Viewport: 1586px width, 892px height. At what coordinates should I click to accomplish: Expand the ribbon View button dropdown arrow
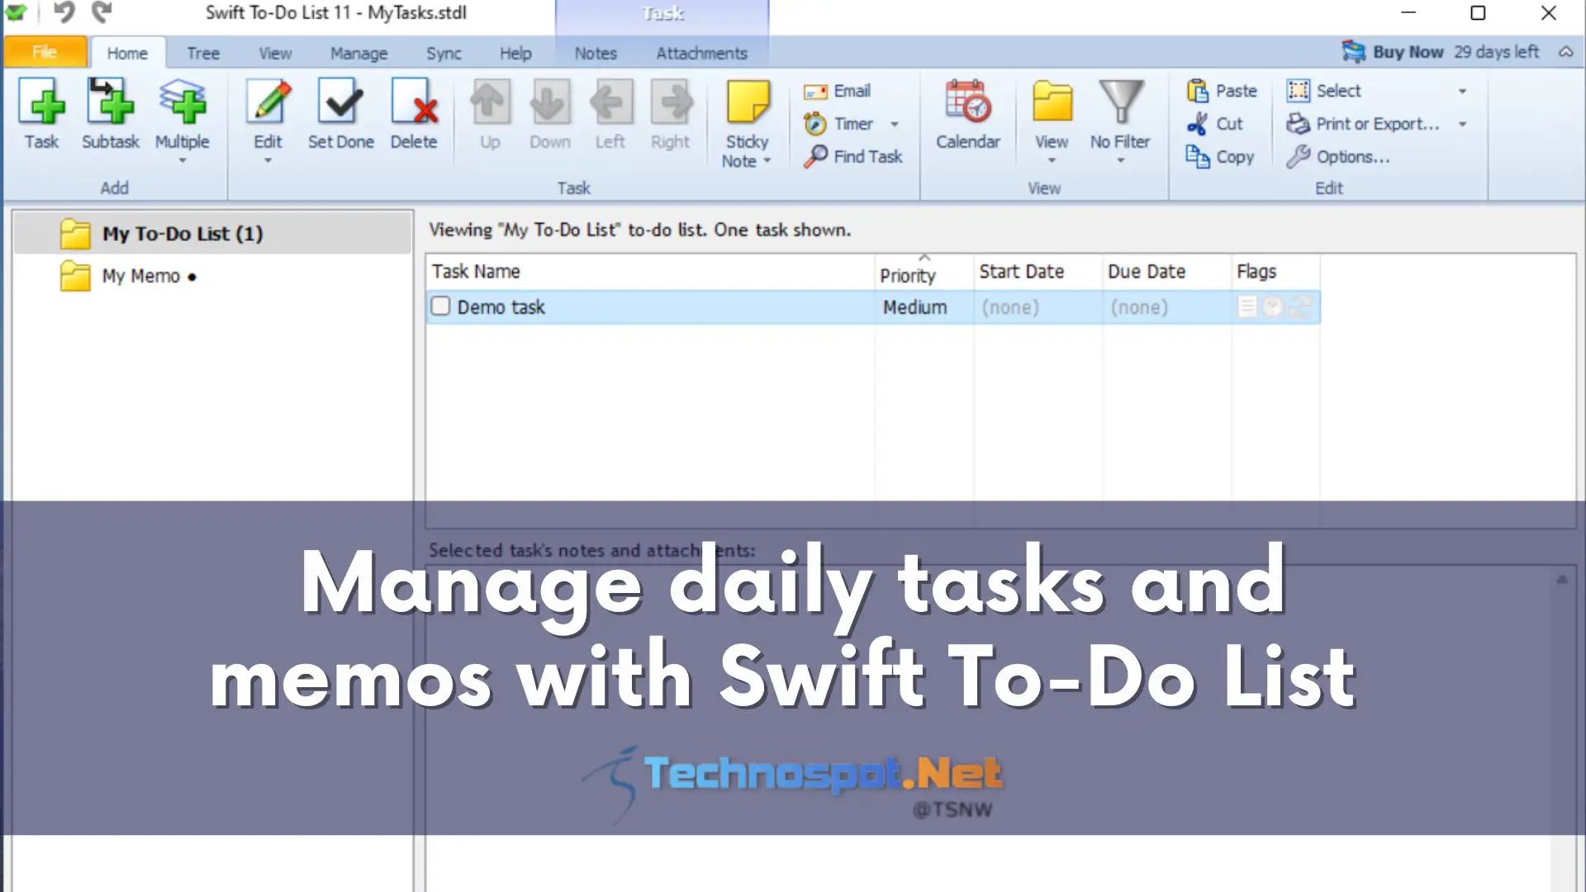(x=1052, y=160)
